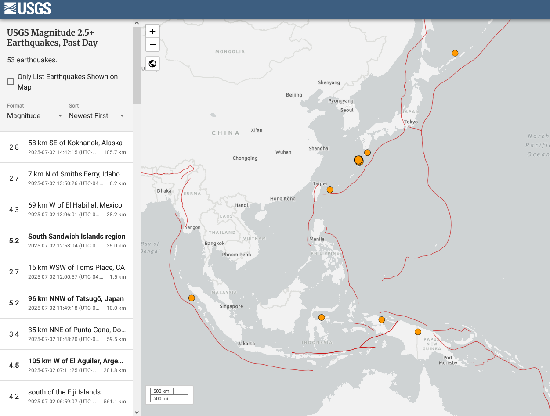This screenshot has height=416, width=550.
Task: Select the South Sandwich Islands region earthquake
Action: (x=66, y=240)
